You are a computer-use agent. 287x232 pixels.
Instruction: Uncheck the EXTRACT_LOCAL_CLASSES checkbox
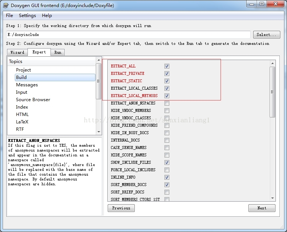click(167, 88)
